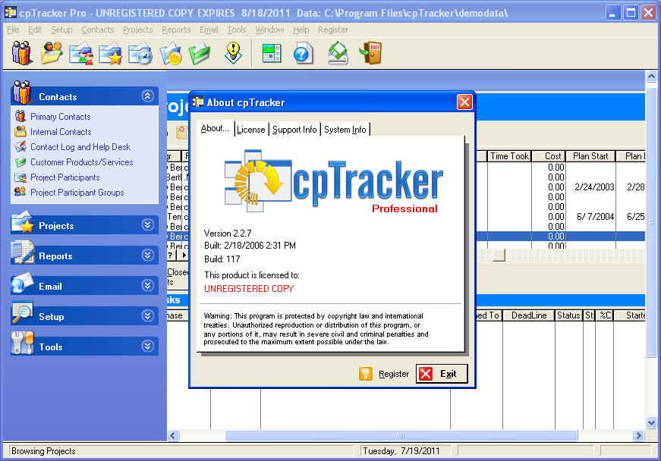Click the Projects star folder toolbar icon
The image size is (661, 461).
pos(111,54)
